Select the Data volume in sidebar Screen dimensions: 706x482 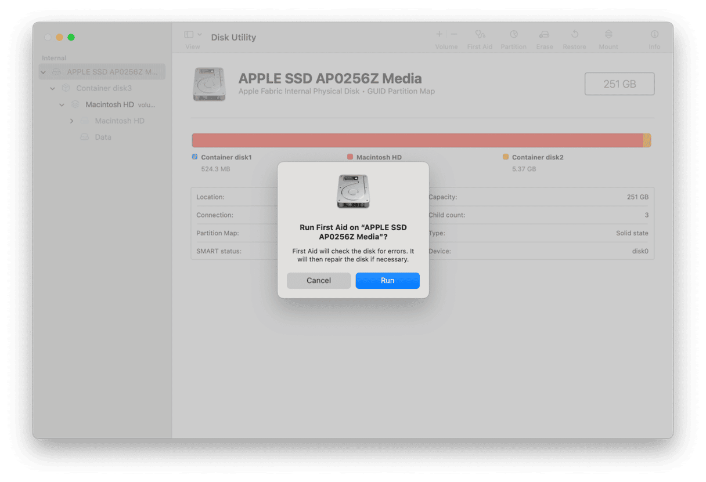(x=102, y=137)
